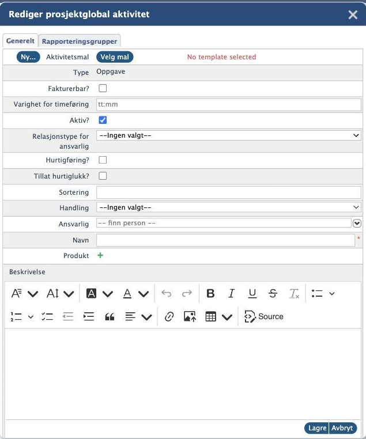Insert a hyperlink
Viewport: 366px width, 439px height.
pyautogui.click(x=169, y=317)
